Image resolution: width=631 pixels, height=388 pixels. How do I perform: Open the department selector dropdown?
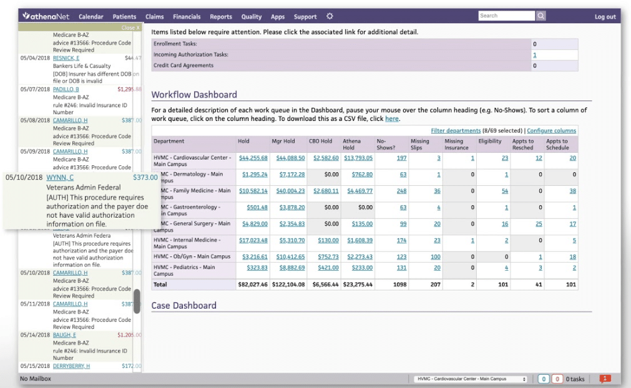click(471, 379)
